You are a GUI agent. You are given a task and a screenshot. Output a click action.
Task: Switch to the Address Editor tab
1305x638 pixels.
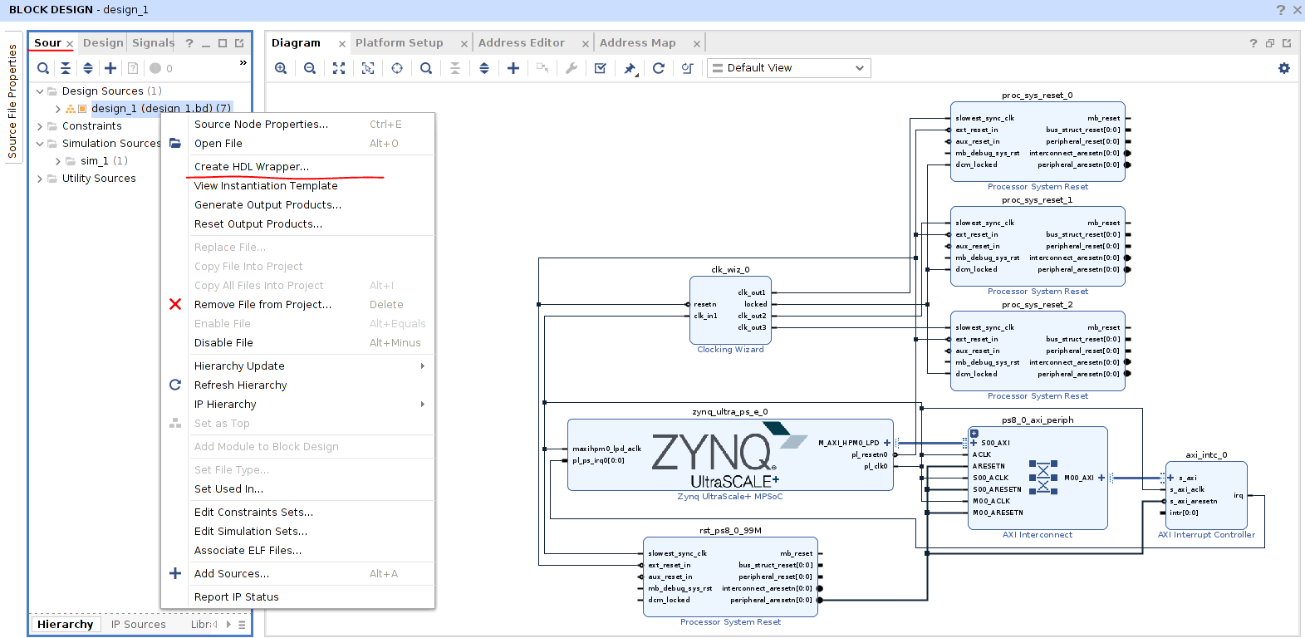522,43
